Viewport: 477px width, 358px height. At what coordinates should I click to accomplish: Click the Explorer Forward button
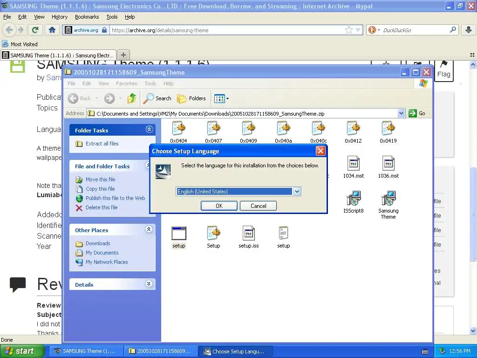109,98
